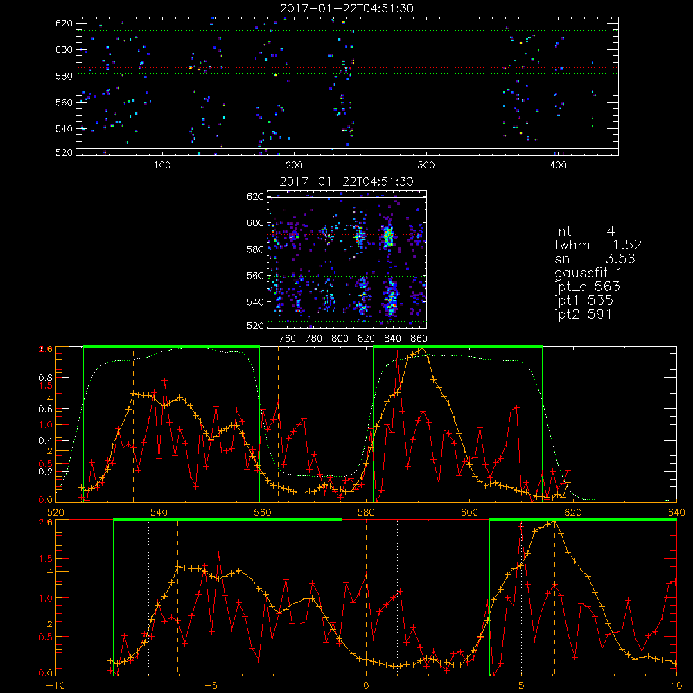Click x-axis label 760 under the middle image

(x=288, y=338)
